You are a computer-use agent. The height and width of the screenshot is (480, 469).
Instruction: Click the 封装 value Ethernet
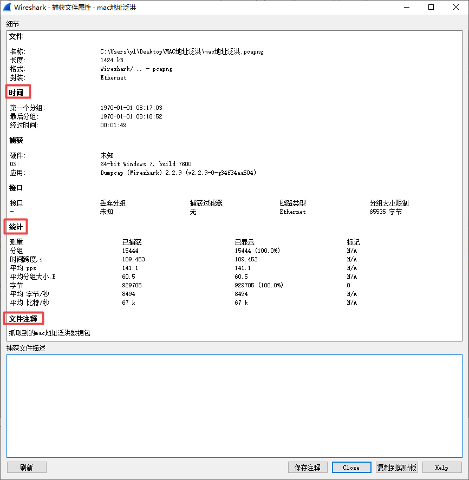point(113,77)
